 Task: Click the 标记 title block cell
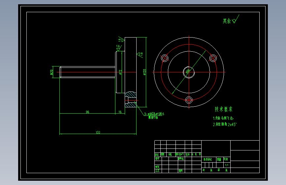pyautogui.click(x=157, y=154)
